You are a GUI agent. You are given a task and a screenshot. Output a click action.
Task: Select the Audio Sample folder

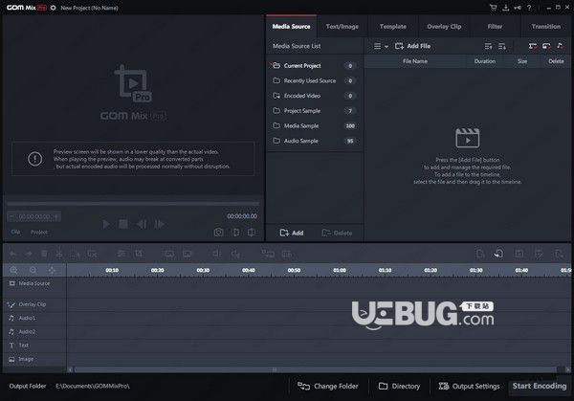[x=315, y=141]
